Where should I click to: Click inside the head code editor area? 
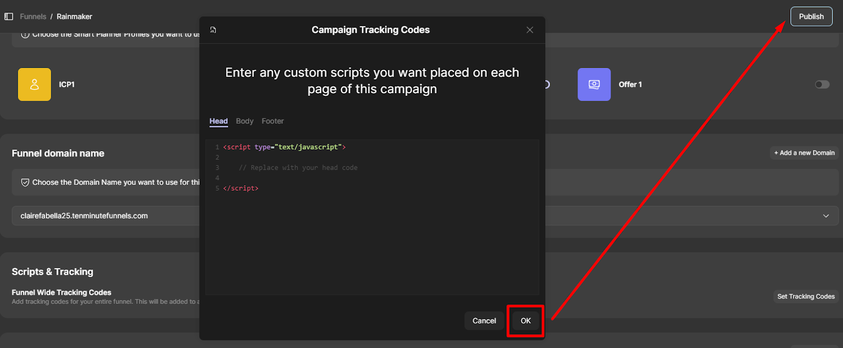(372, 217)
